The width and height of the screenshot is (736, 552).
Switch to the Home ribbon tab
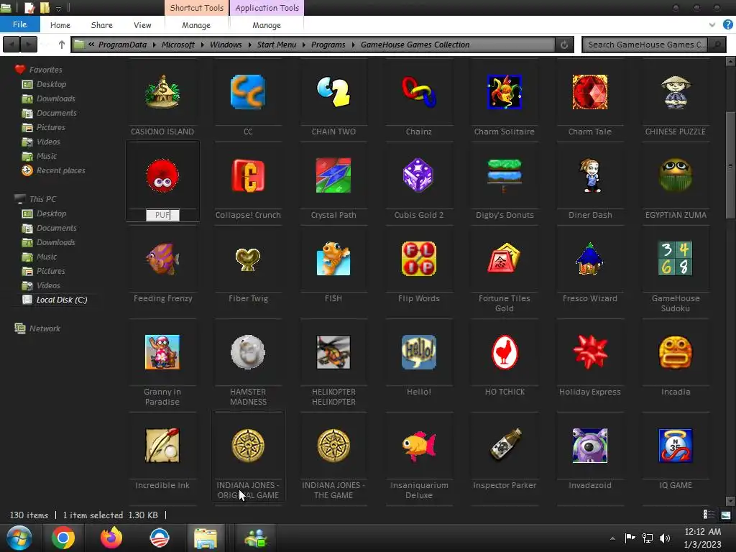60,25
